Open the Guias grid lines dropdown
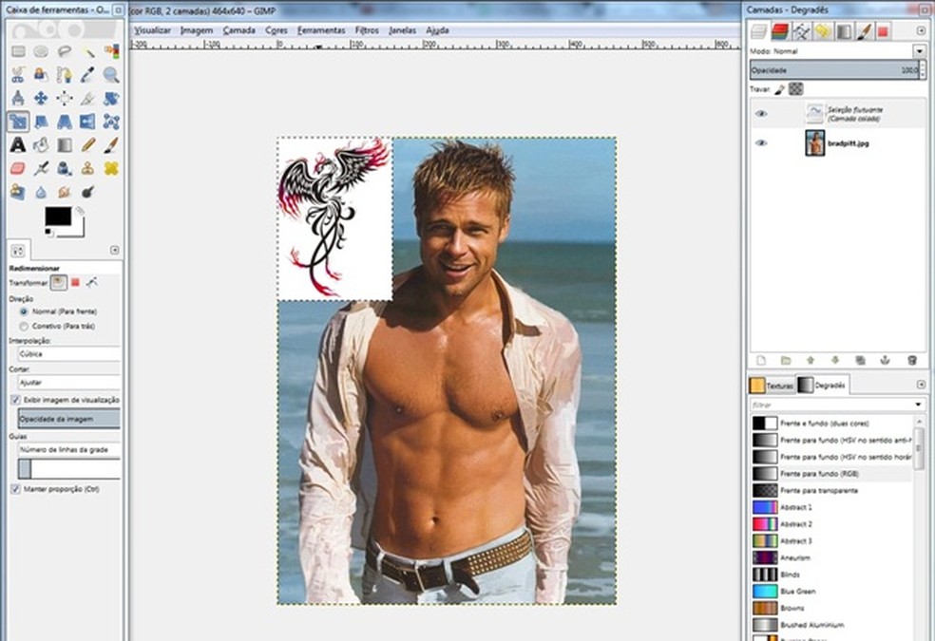This screenshot has height=641, width=935. coord(69,450)
